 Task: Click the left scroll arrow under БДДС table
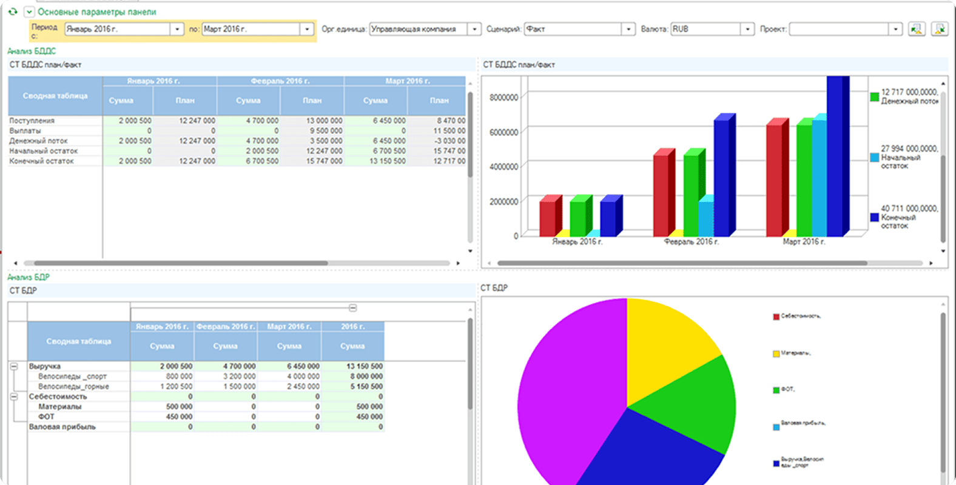pyautogui.click(x=15, y=263)
